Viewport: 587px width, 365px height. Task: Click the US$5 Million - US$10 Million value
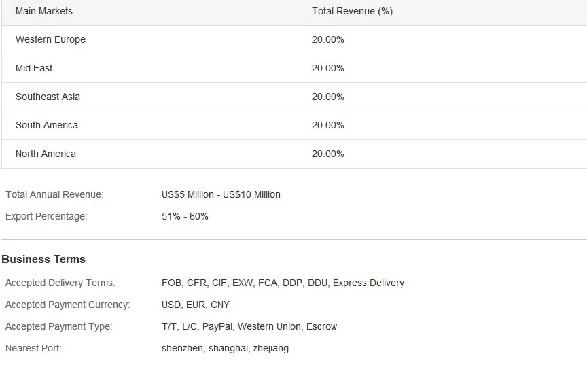coord(221,194)
